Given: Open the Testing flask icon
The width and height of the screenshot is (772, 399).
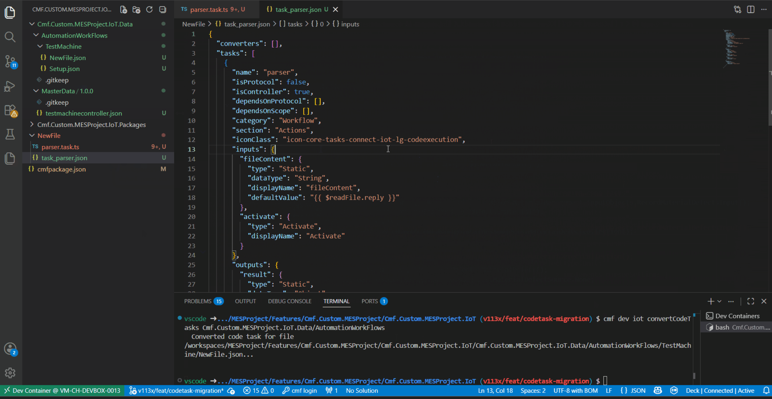Looking at the screenshot, I should coord(10,134).
